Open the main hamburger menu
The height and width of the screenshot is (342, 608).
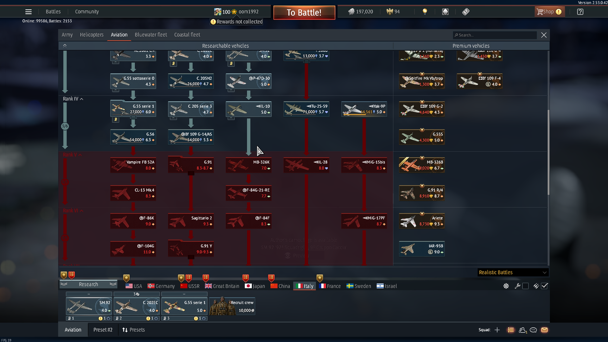(x=28, y=12)
